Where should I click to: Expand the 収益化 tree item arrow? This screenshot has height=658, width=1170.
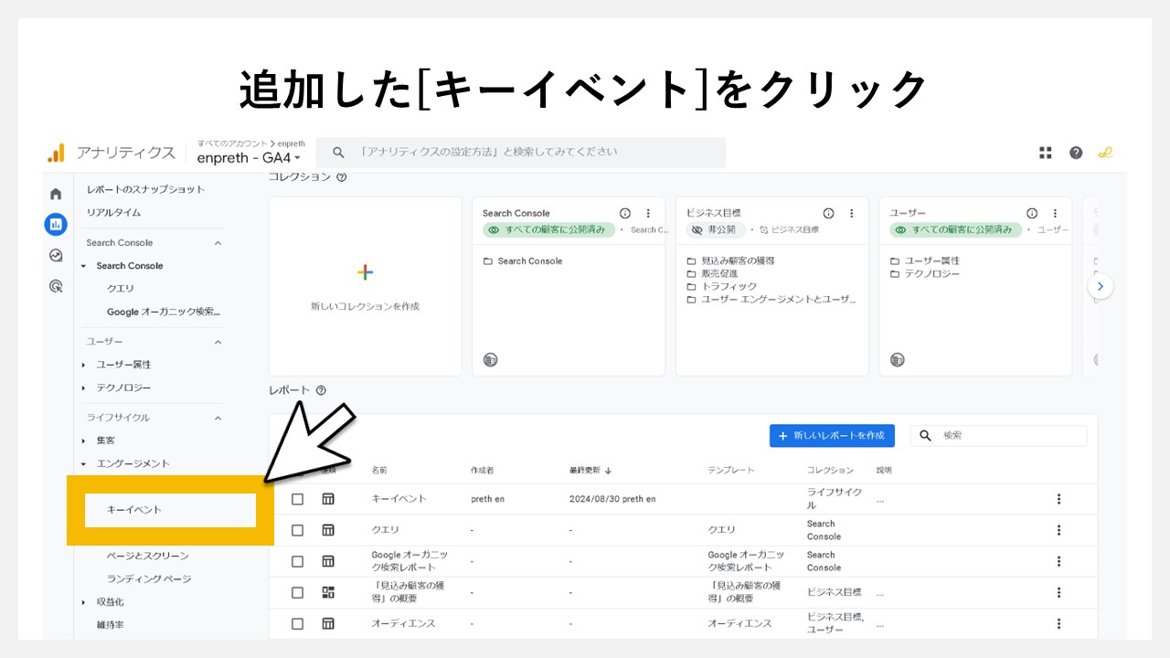coord(83,601)
